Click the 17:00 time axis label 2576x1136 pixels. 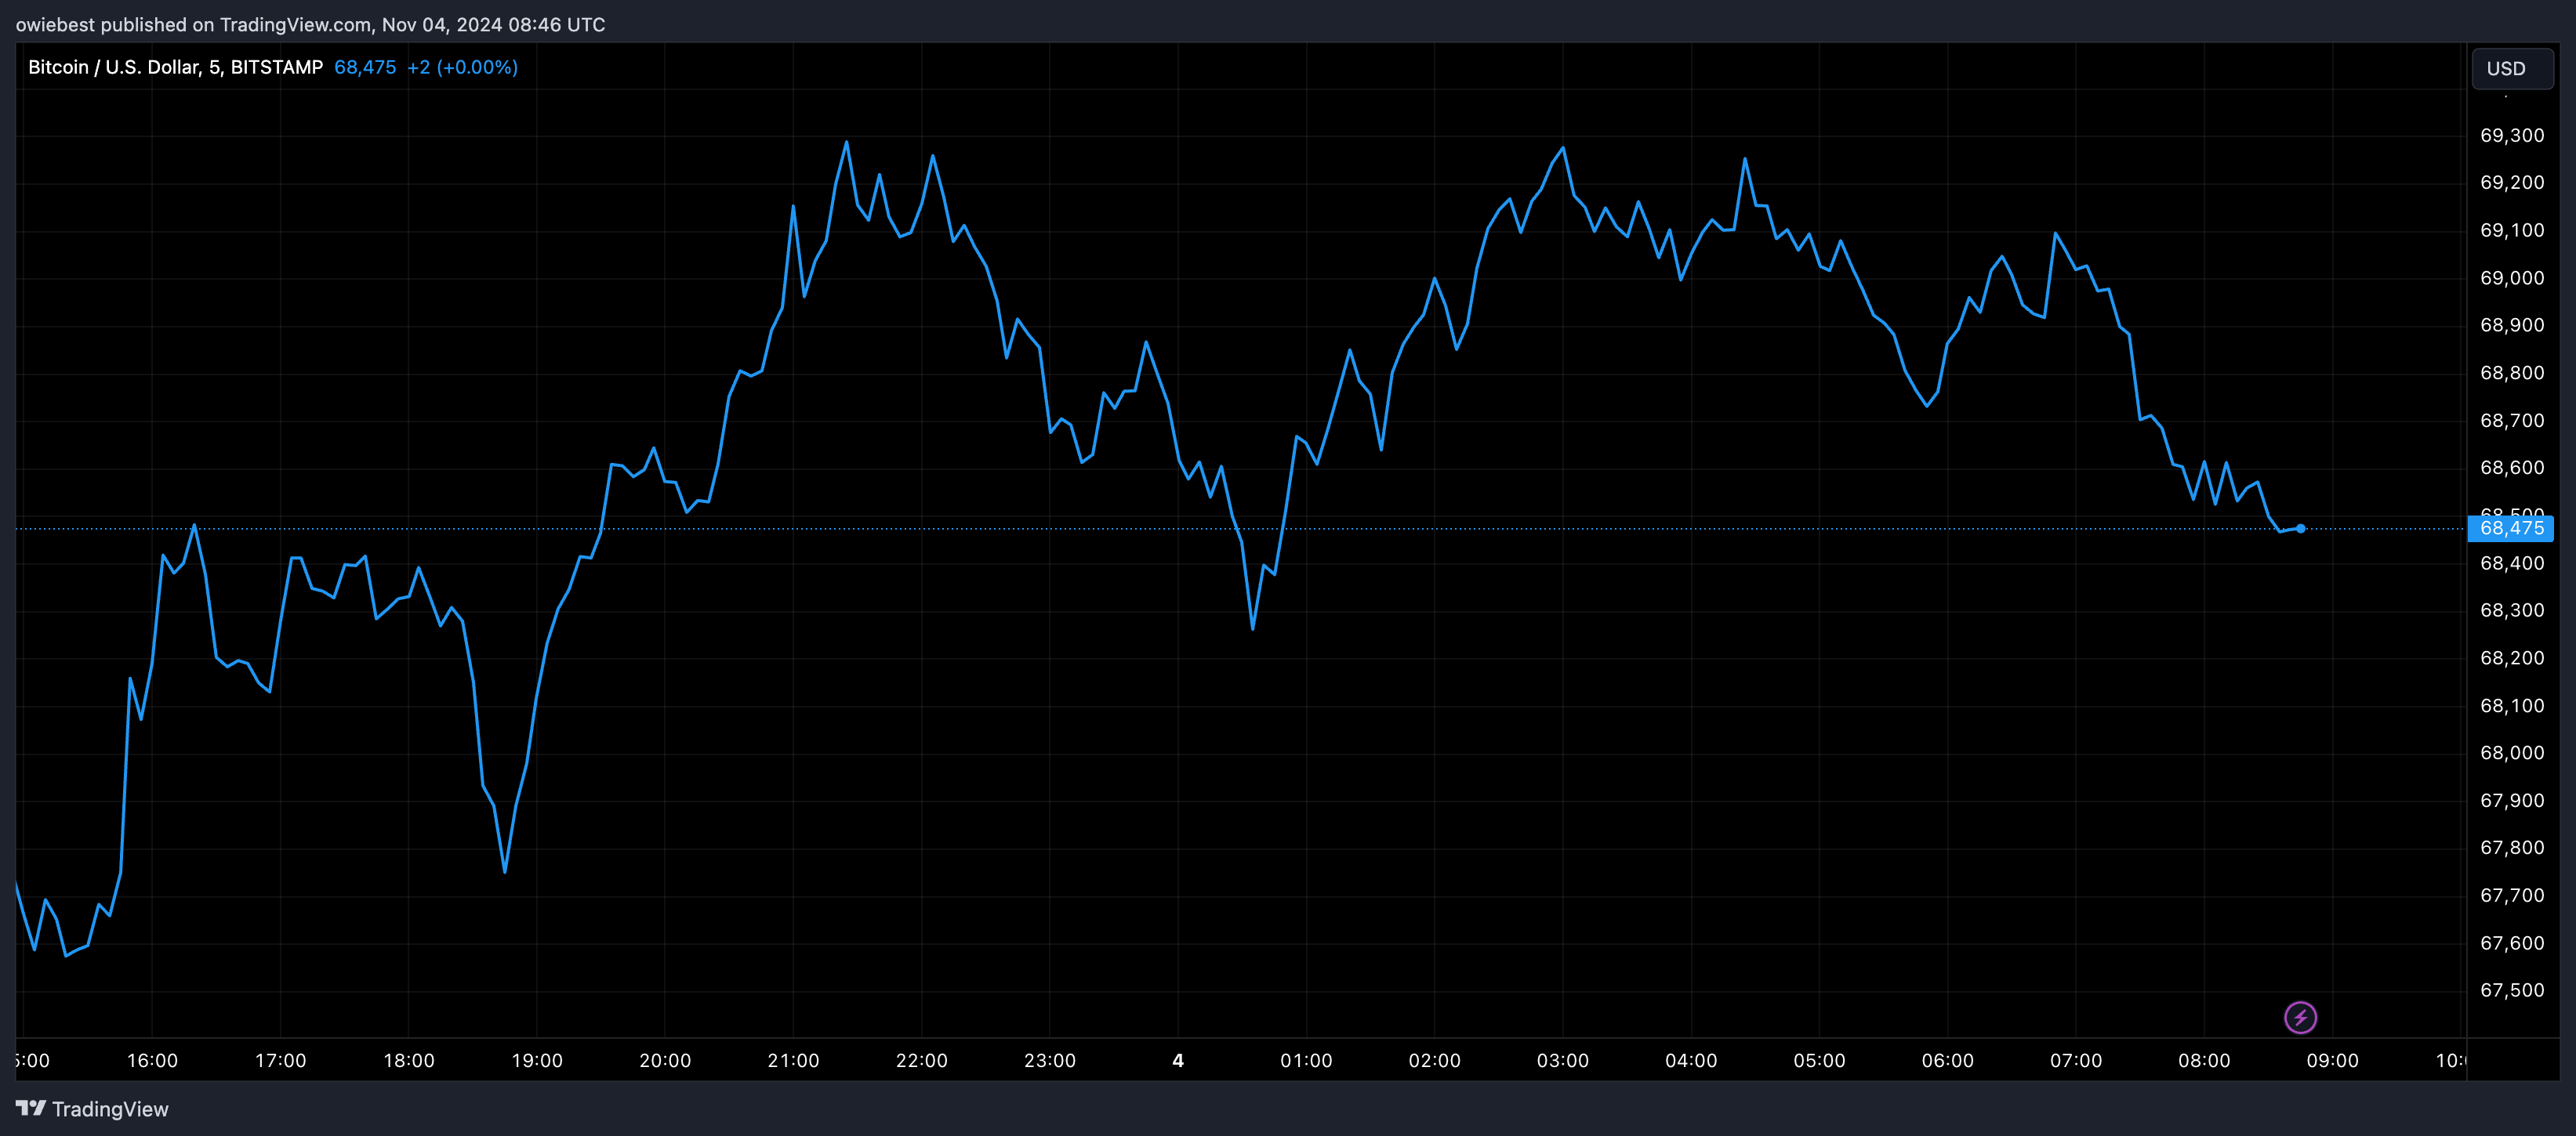tap(280, 1060)
